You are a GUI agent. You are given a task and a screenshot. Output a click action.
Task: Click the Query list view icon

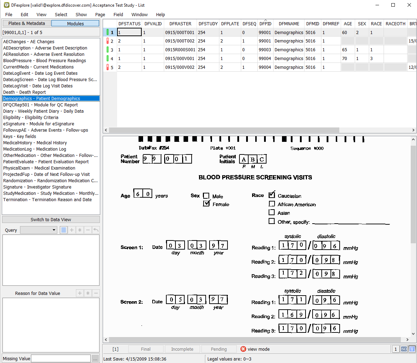point(64,230)
